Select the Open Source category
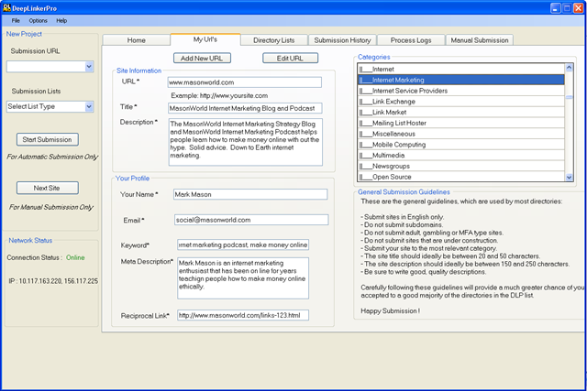 click(460, 177)
